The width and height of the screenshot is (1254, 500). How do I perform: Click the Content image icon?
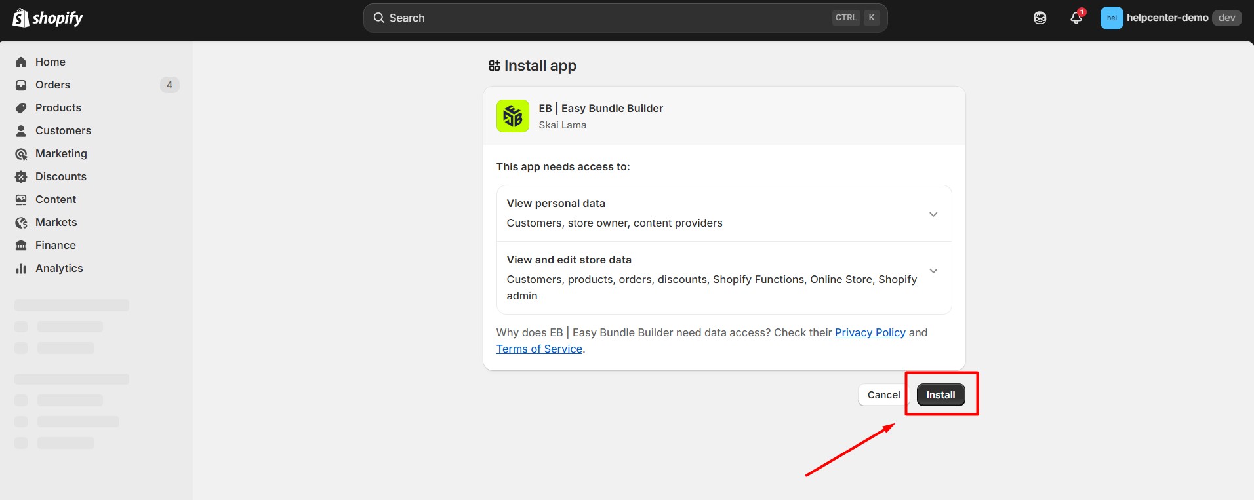(21, 199)
